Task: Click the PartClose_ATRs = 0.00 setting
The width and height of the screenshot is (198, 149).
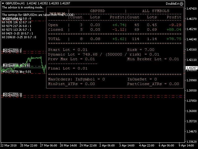Action: [153, 84]
